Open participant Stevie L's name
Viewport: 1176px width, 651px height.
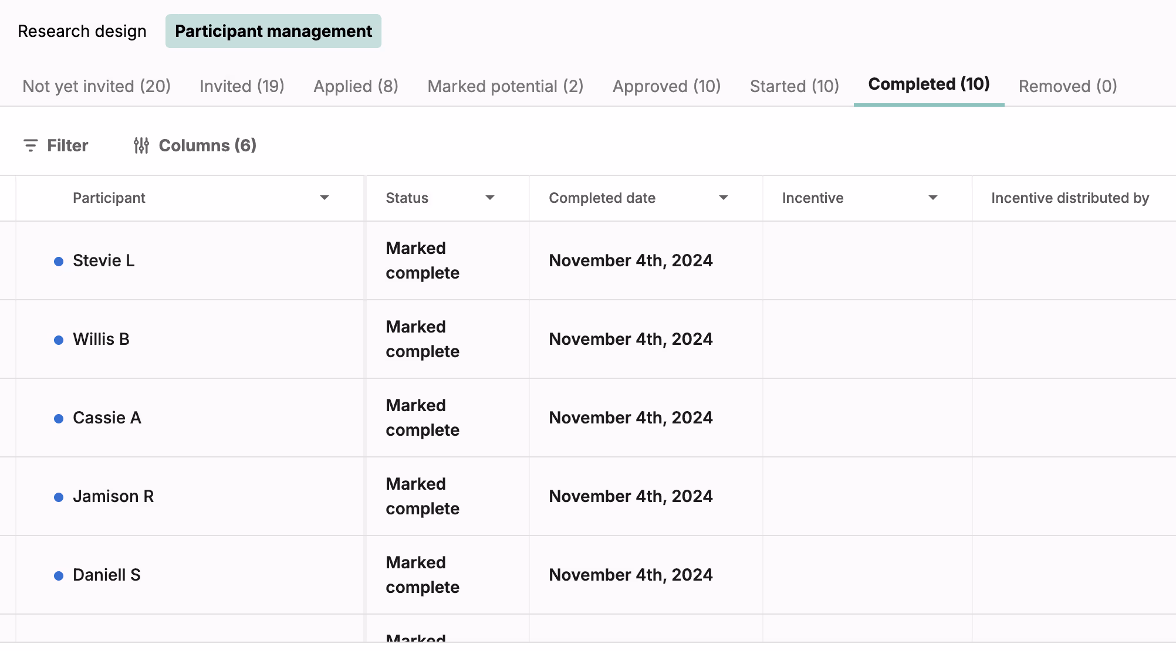[x=103, y=260]
